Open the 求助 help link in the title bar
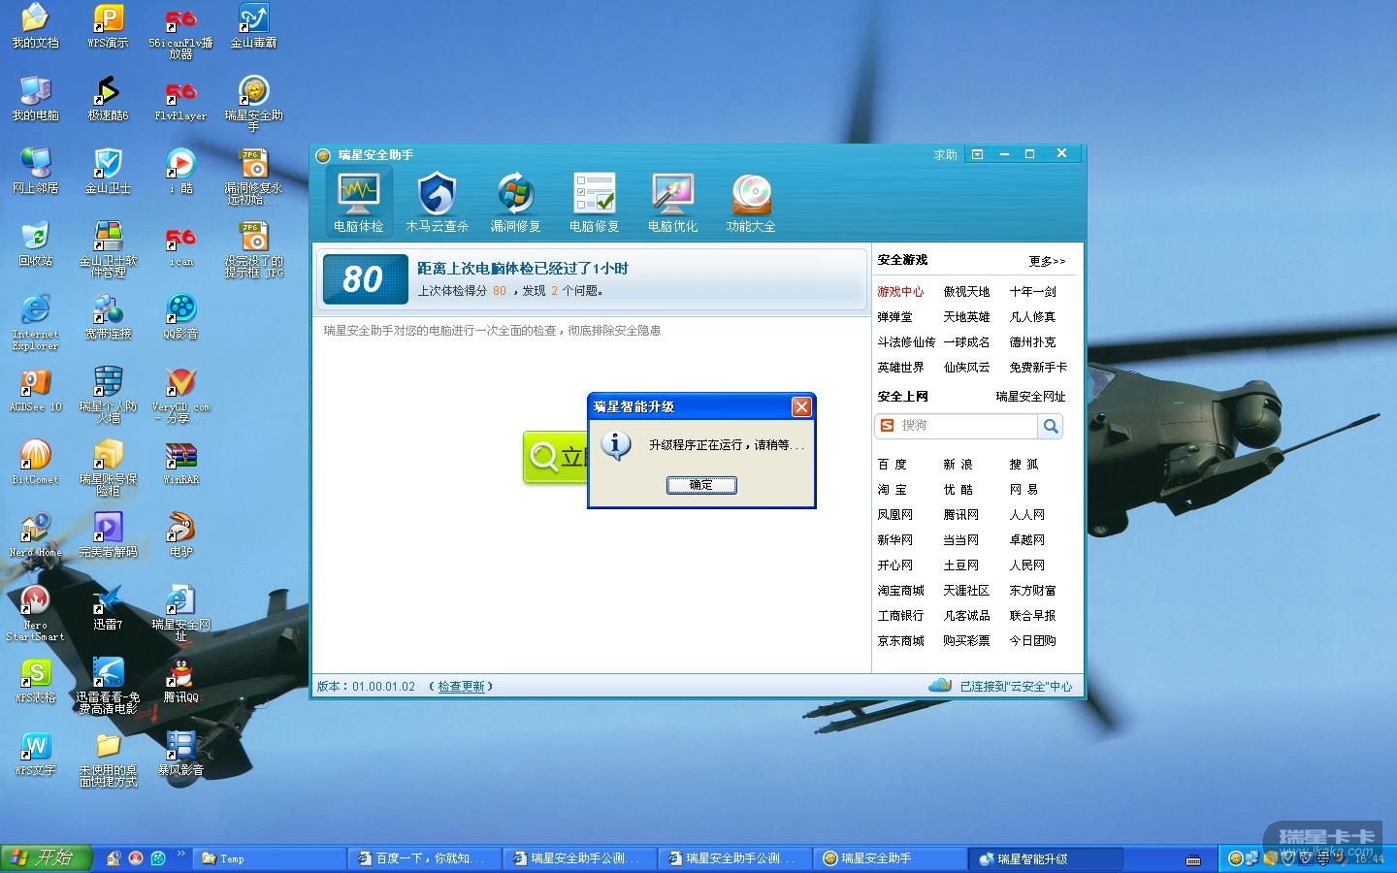1397x873 pixels. click(x=945, y=155)
